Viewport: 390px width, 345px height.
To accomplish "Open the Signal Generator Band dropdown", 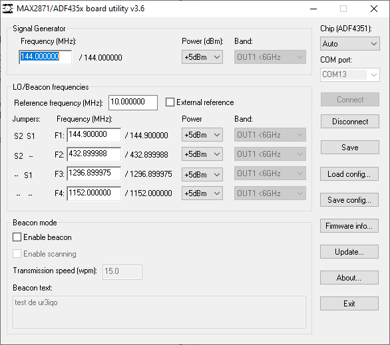I will coord(270,57).
